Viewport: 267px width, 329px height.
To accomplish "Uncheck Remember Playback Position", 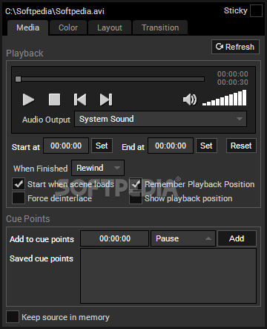I will click(x=136, y=184).
